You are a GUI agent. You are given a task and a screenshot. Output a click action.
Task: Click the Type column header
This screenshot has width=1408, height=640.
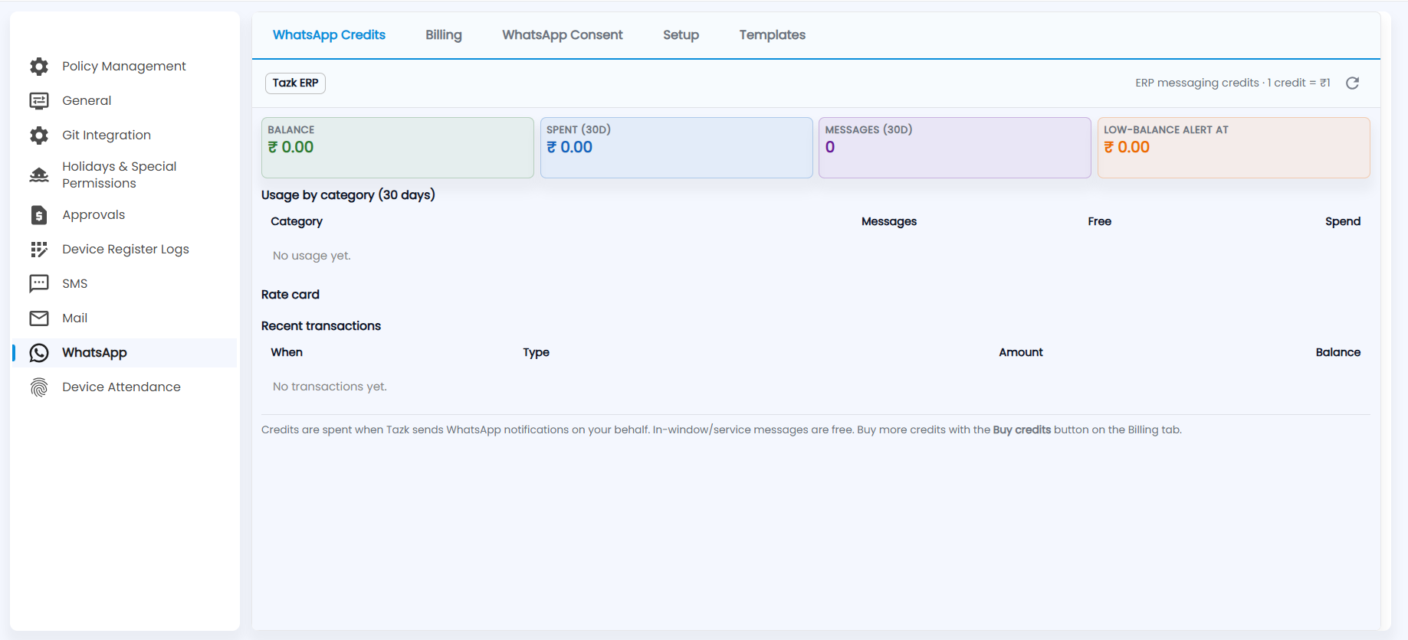tap(537, 353)
